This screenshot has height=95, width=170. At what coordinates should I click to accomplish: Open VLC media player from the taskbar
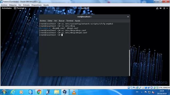[x=74, y=92]
